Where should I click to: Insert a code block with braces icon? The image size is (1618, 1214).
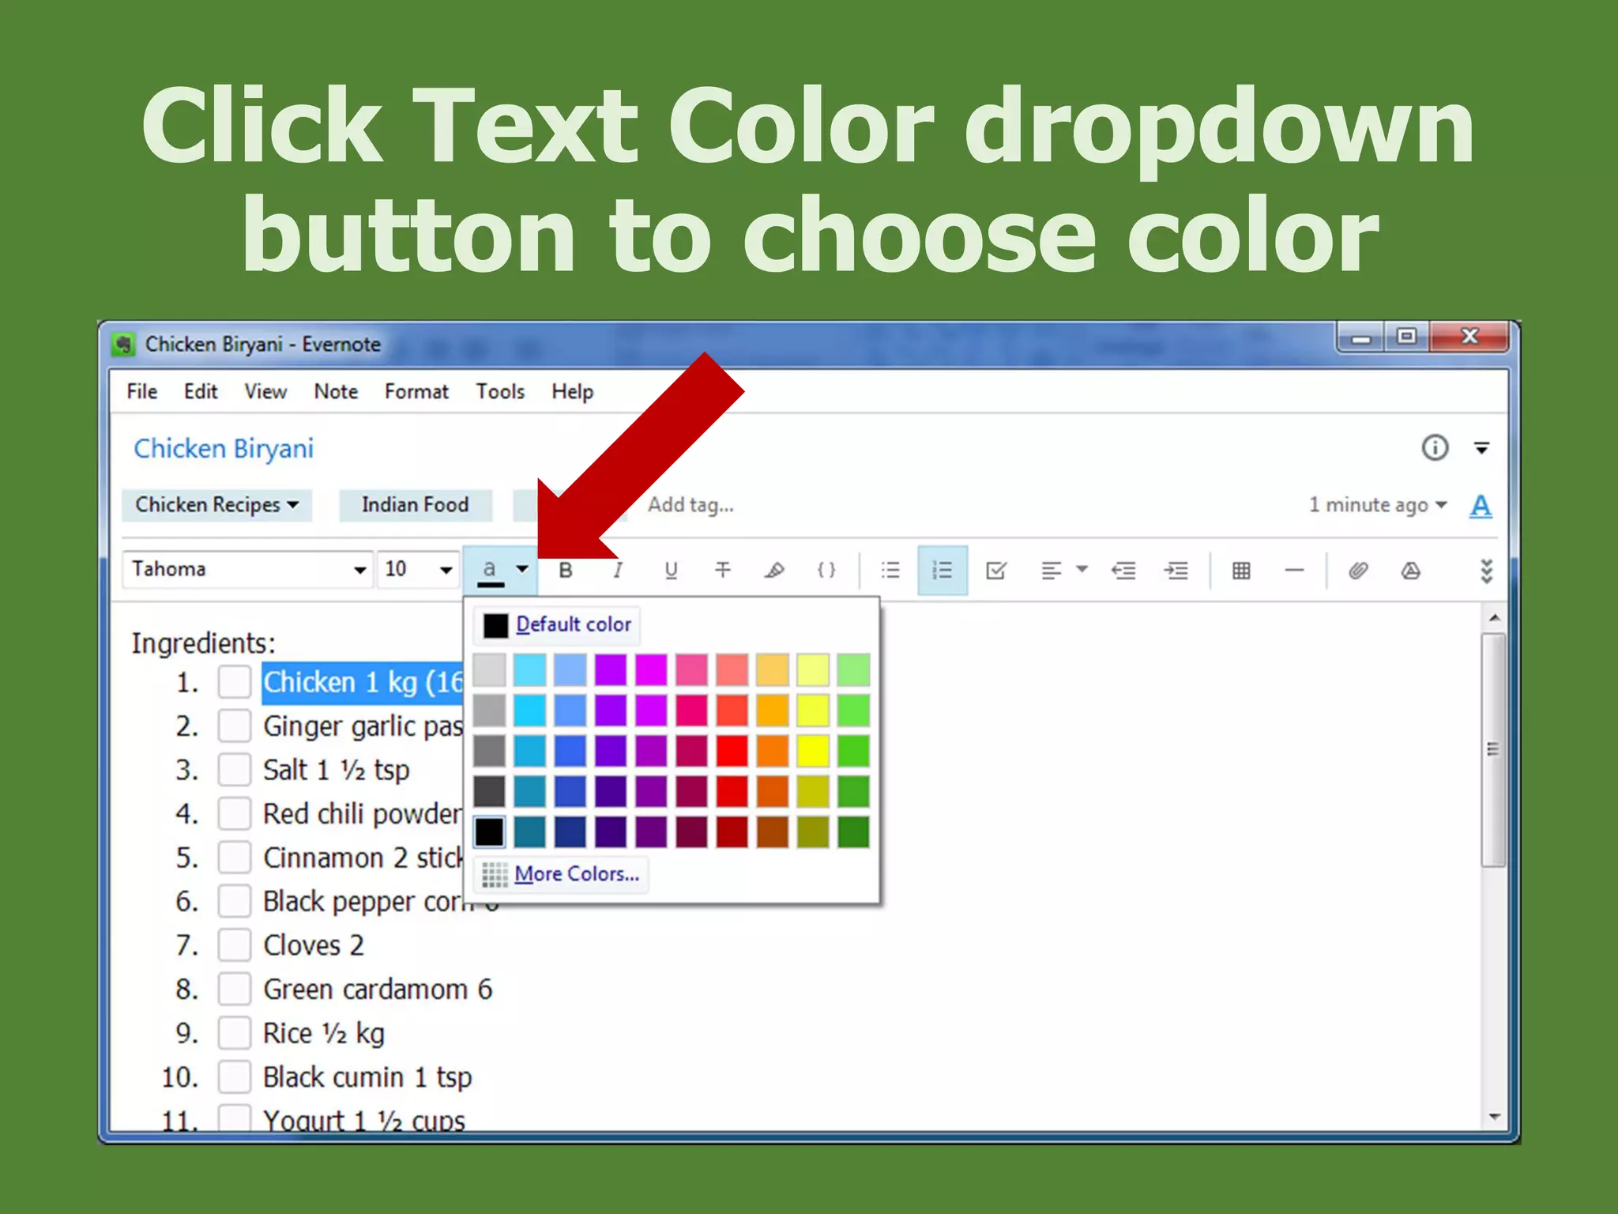[x=826, y=570]
